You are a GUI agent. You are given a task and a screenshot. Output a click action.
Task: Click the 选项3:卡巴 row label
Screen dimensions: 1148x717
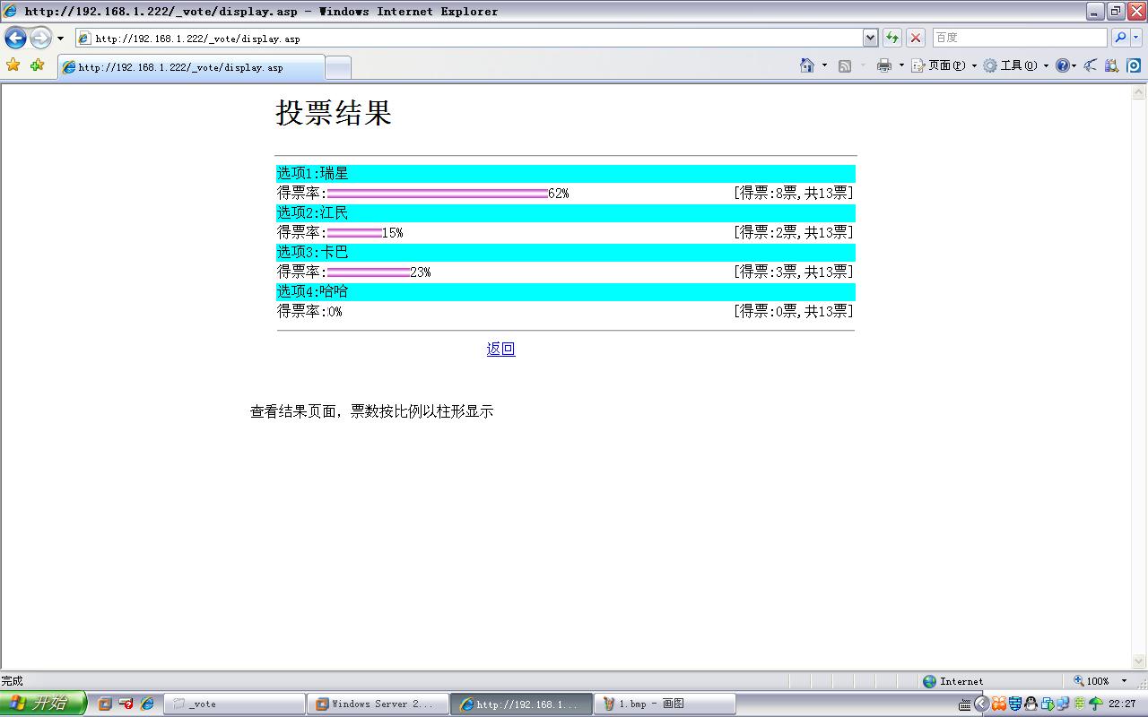(312, 252)
